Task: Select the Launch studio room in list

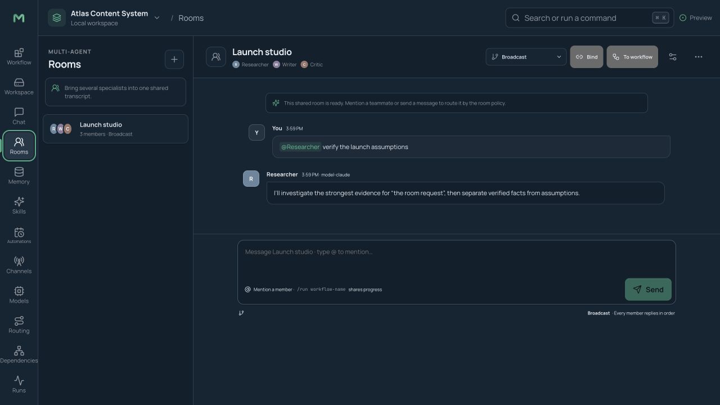Action: pyautogui.click(x=115, y=129)
